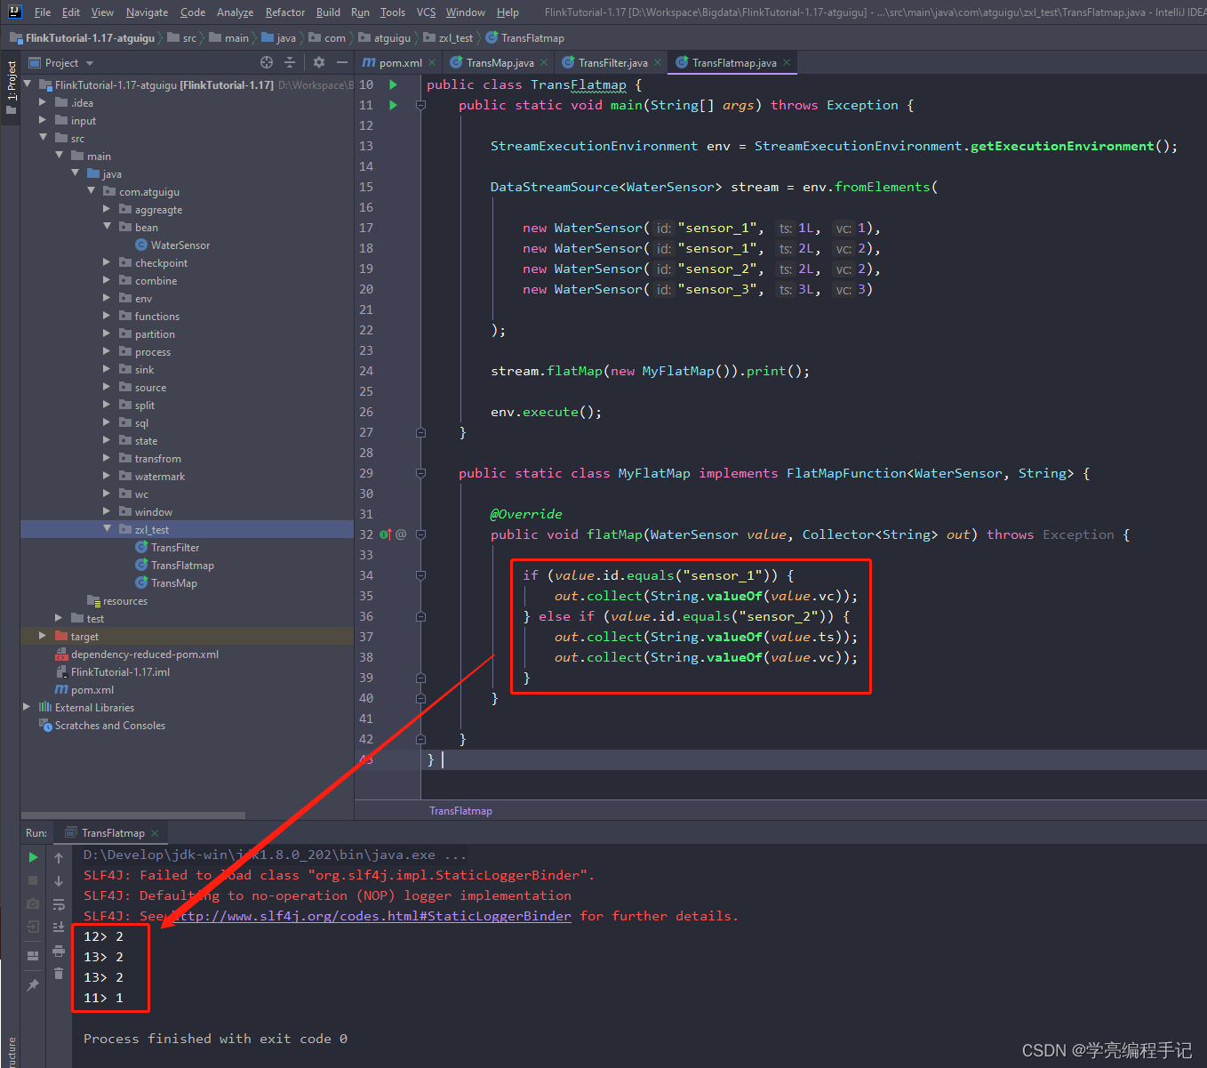Close the TransFlatmap Run tab

155,833
